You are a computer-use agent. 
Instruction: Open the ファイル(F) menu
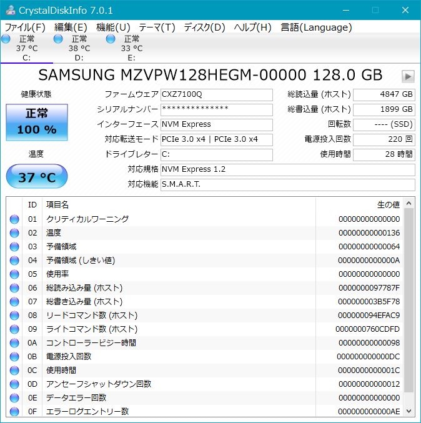(x=25, y=27)
